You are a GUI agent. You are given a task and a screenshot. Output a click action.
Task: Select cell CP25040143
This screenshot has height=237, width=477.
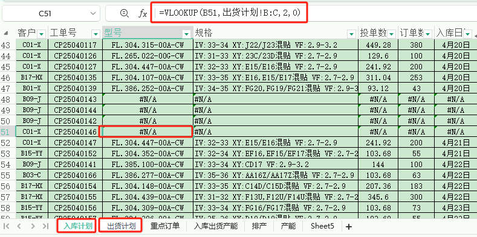75,100
